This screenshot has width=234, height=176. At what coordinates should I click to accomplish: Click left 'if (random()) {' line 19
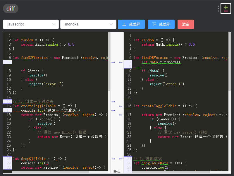[x=45, y=119]
